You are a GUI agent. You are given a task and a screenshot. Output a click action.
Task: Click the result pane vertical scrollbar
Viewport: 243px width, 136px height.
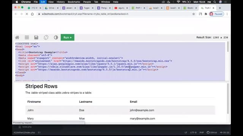pyautogui.click(x=228, y=99)
